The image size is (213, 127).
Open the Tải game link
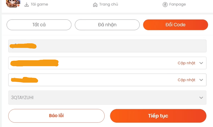pyautogui.click(x=39, y=4)
